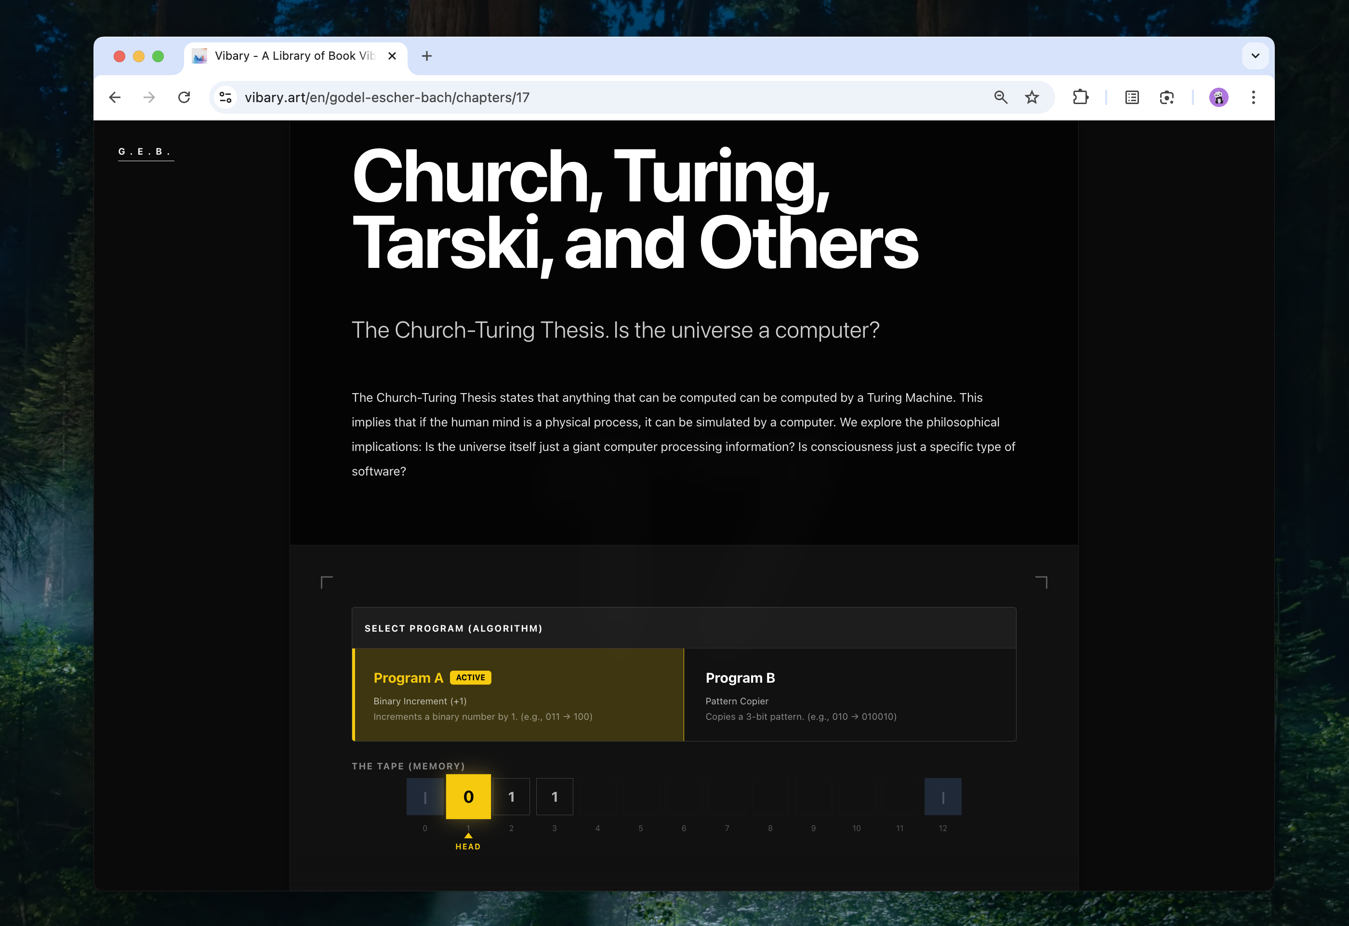Open a new tab with plus button
Image resolution: width=1349 pixels, height=926 pixels.
(427, 56)
